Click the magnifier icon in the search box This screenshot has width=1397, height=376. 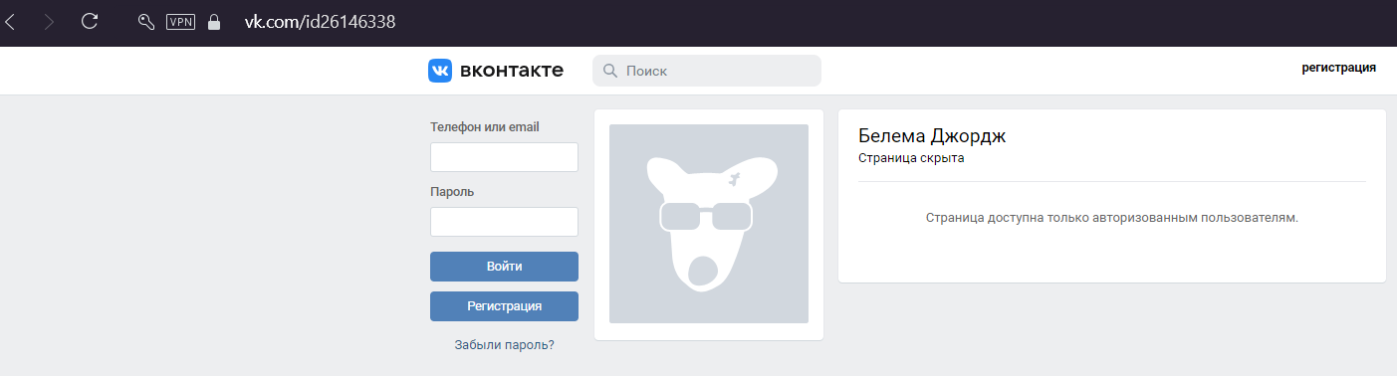coord(609,71)
